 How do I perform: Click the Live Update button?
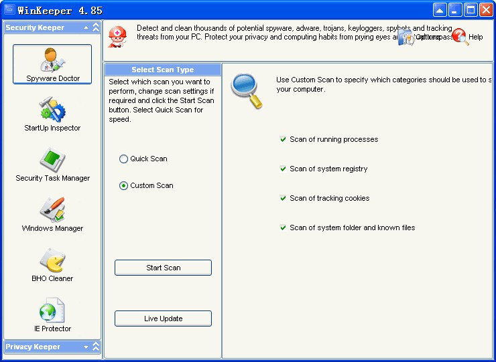(x=163, y=319)
